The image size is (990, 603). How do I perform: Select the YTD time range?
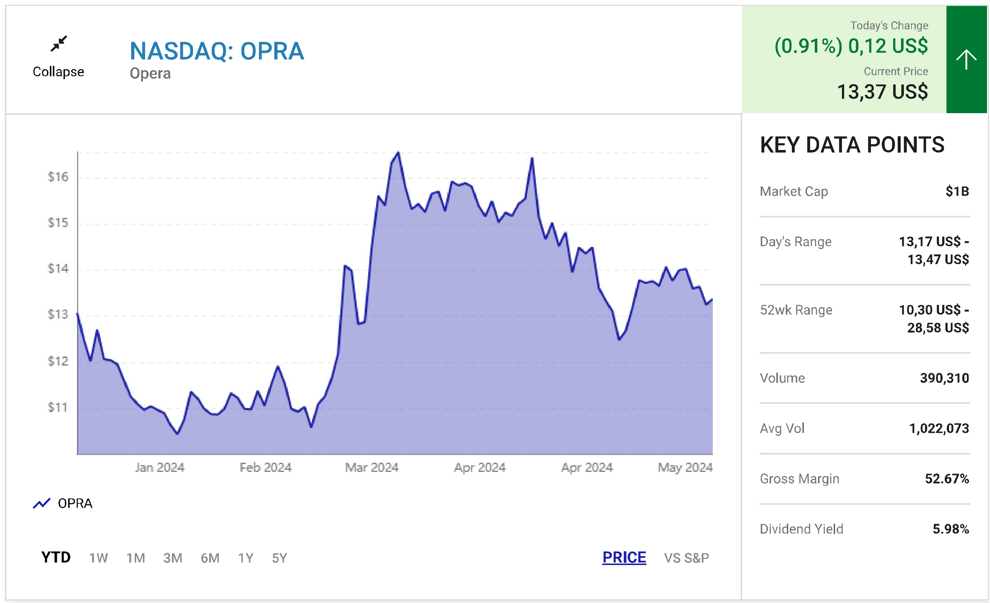[x=56, y=557]
